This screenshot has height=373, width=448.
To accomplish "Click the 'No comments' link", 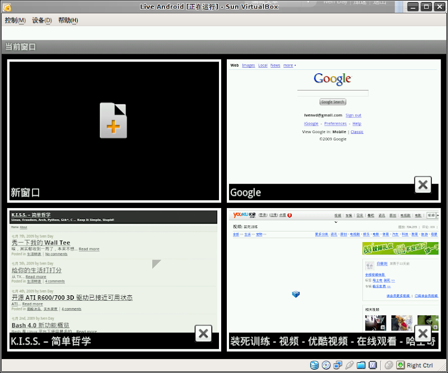I will [x=57, y=254].
